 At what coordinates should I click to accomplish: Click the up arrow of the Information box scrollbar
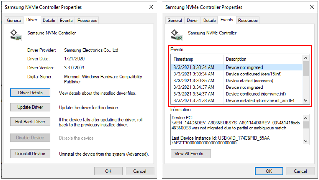(x=305, y=118)
